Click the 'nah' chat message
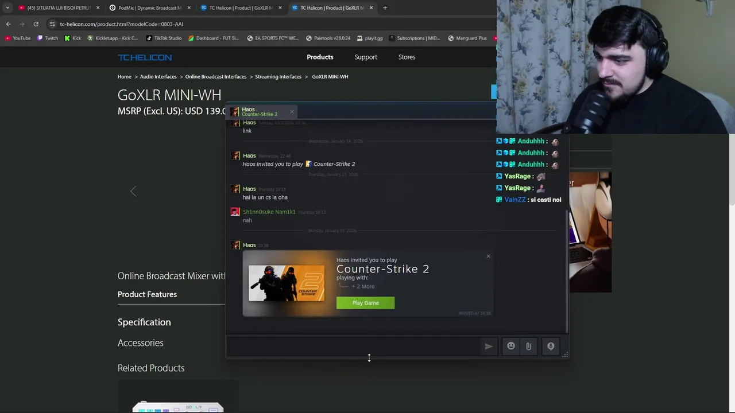This screenshot has width=735, height=413. (x=247, y=220)
